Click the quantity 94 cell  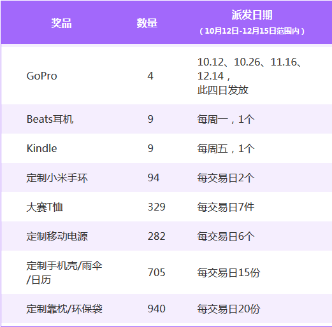154,177
